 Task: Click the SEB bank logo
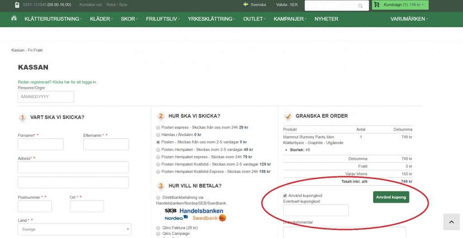(x=170, y=211)
